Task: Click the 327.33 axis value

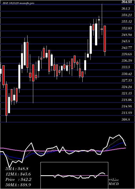Action: click(x=126, y=80)
